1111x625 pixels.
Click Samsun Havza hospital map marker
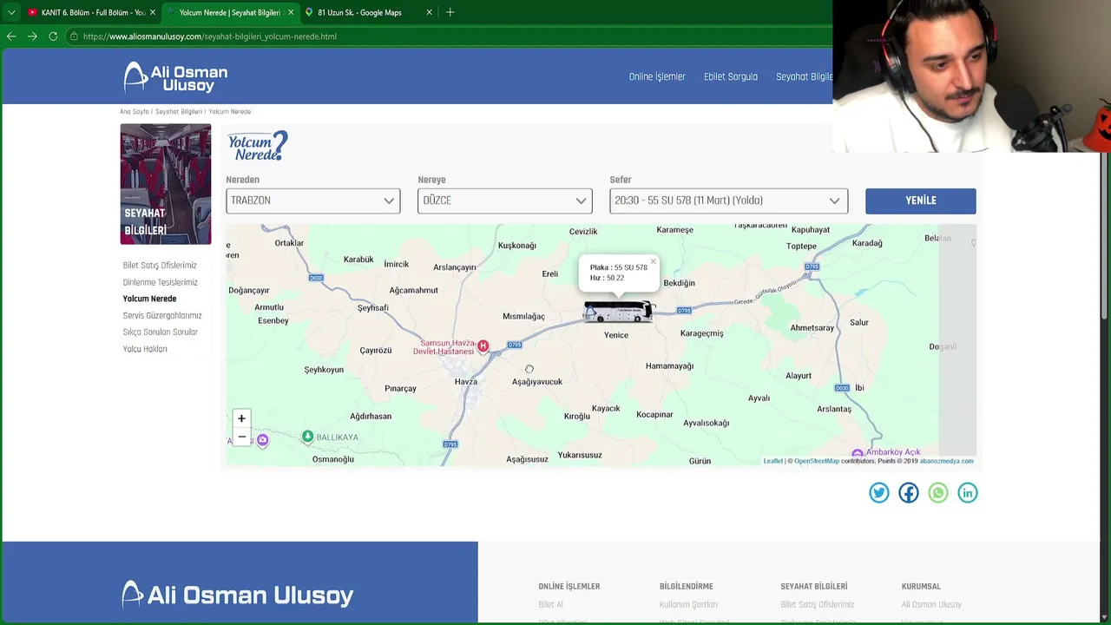[483, 346]
